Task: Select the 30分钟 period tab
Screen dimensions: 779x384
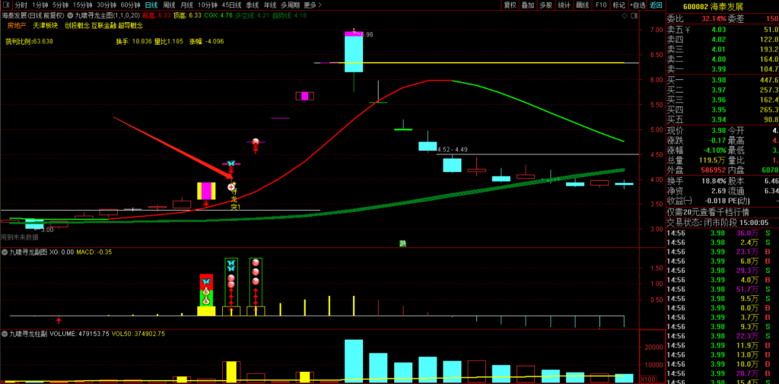Action: tap(107, 5)
